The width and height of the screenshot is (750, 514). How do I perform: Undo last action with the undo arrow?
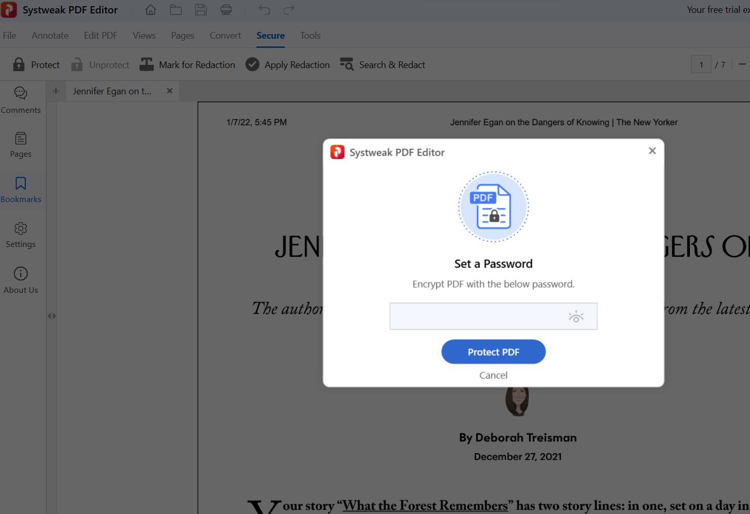[x=264, y=10]
